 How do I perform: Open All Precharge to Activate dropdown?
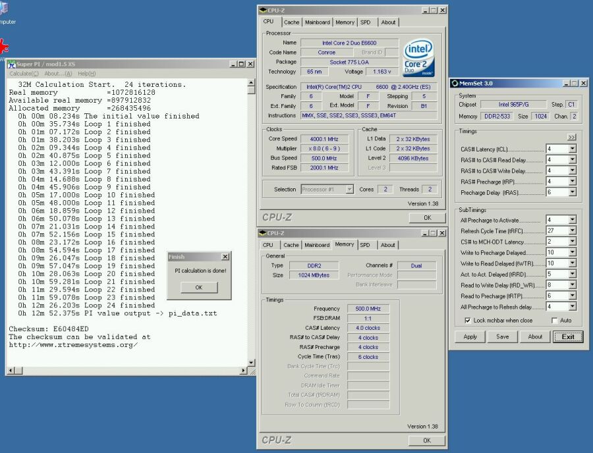(x=572, y=219)
